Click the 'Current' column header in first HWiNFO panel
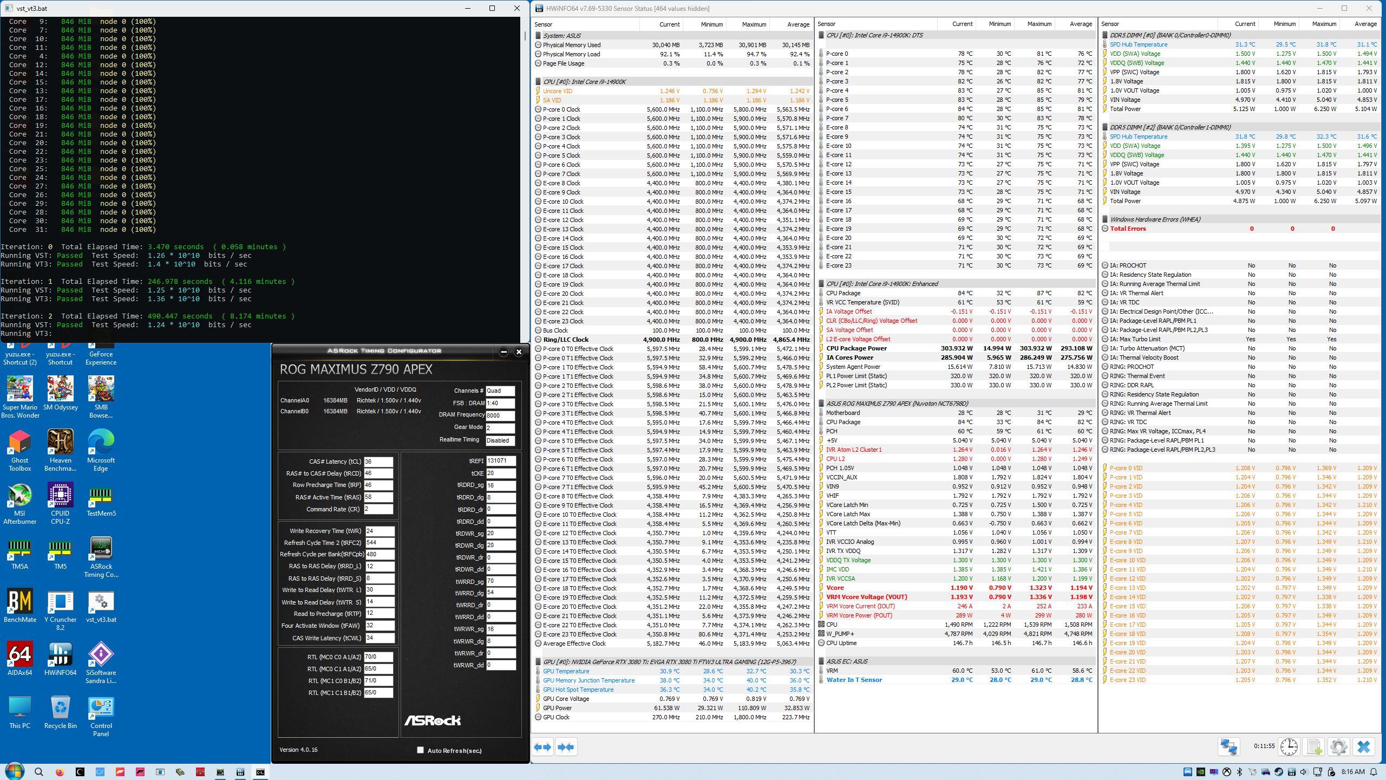This screenshot has height=780, width=1386. [x=661, y=24]
